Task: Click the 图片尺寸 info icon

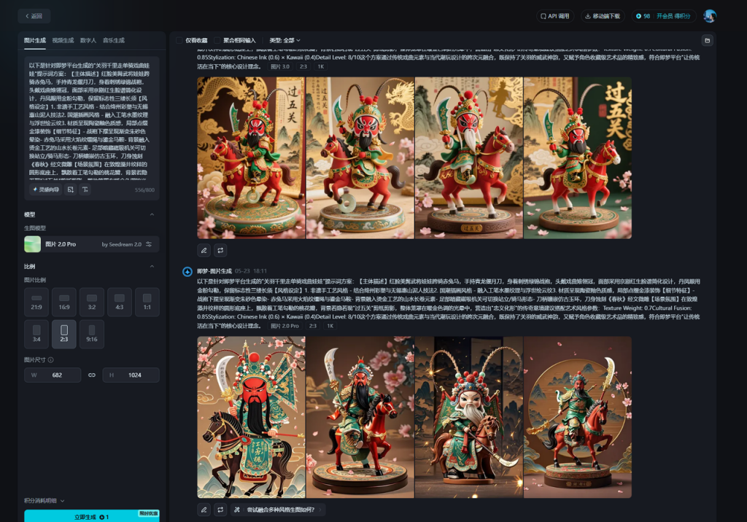Action: (50, 360)
